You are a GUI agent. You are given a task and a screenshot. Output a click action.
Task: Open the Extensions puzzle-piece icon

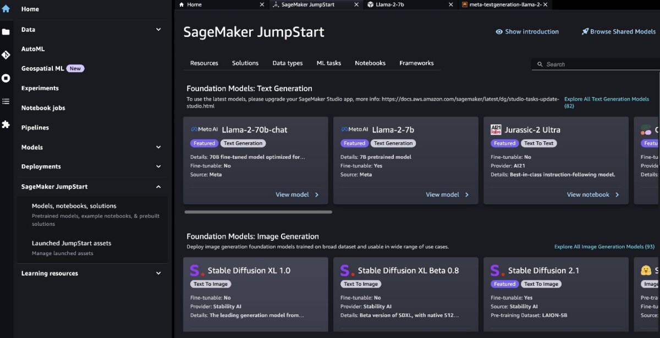coord(6,125)
